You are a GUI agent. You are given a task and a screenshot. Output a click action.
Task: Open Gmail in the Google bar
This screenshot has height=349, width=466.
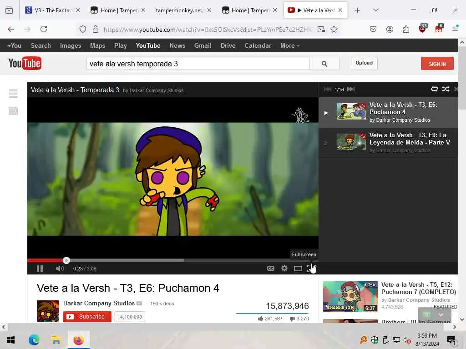203,46
